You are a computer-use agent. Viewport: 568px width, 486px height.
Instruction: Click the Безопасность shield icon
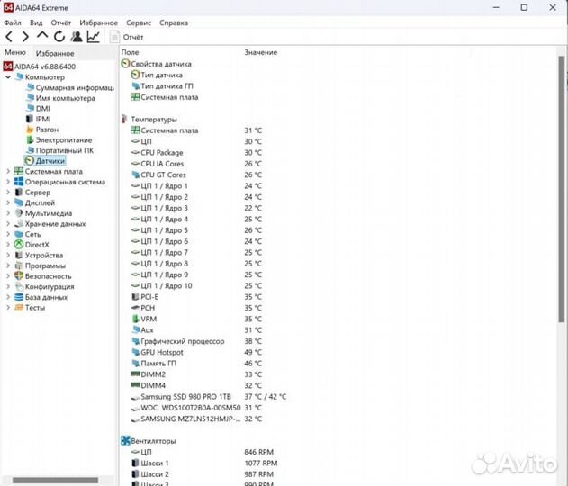coord(19,276)
